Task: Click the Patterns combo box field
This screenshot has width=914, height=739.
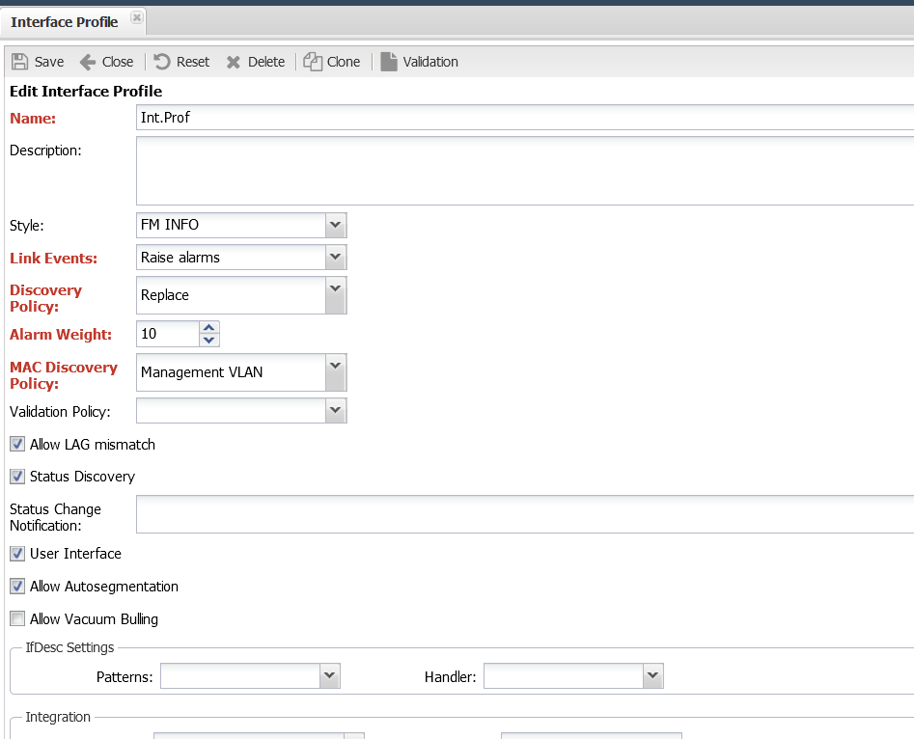Action: pyautogui.click(x=240, y=675)
